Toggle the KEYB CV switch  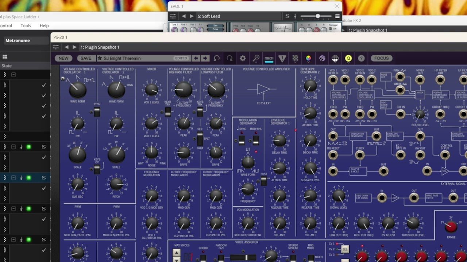click(97, 169)
